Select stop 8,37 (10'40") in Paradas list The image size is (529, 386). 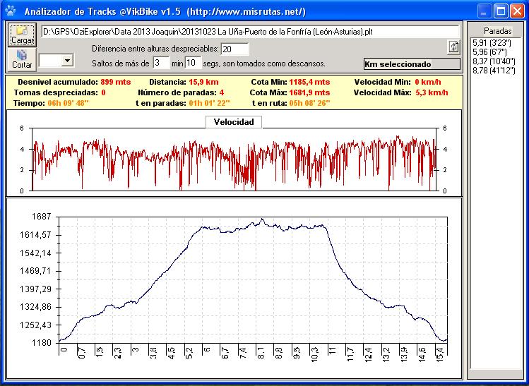(x=494, y=61)
